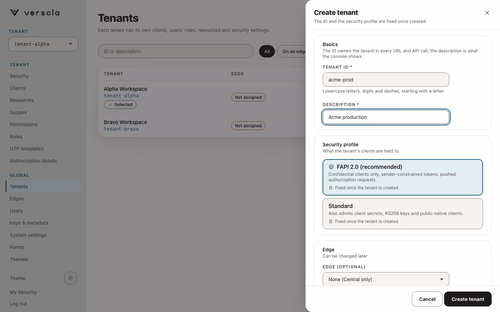Go to Authorization details
This screenshot has height=312, width=500.
[x=33, y=161]
